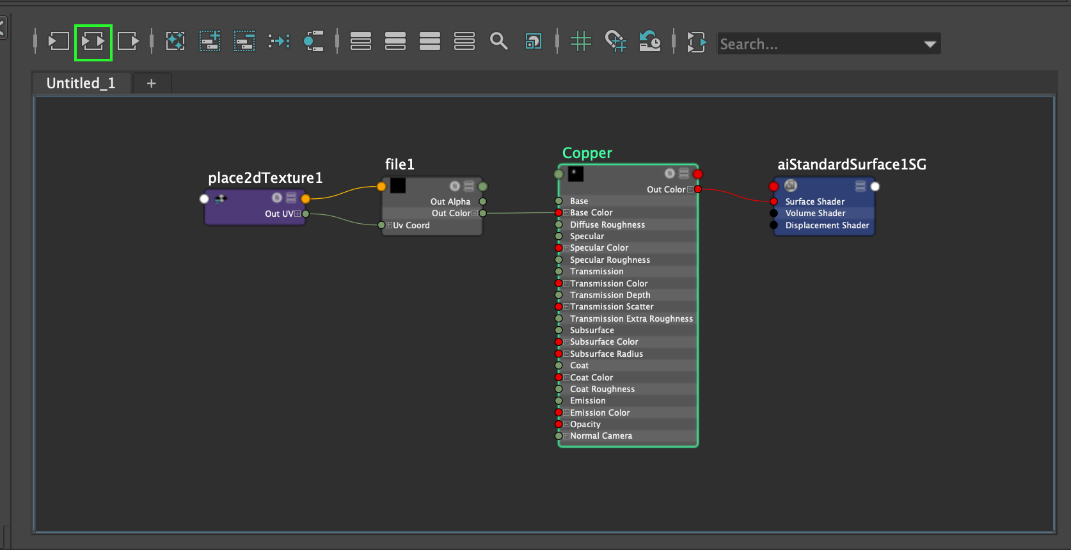Clear the graph using the toolbar icon

click(175, 42)
